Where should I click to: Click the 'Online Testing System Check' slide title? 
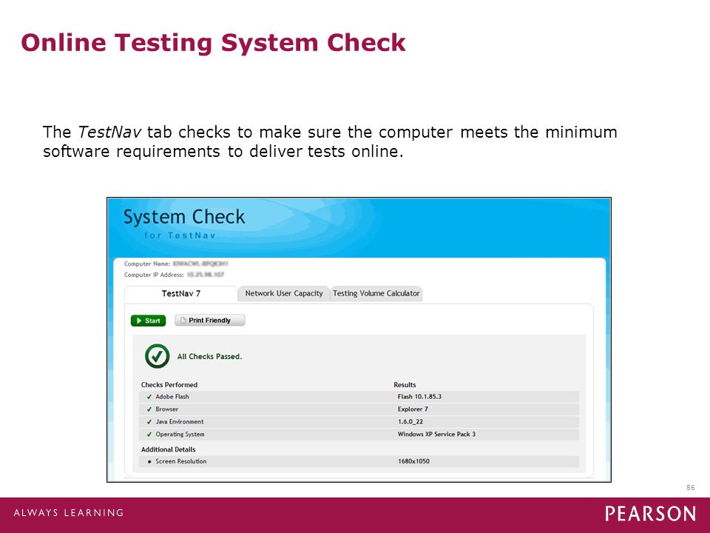point(213,43)
